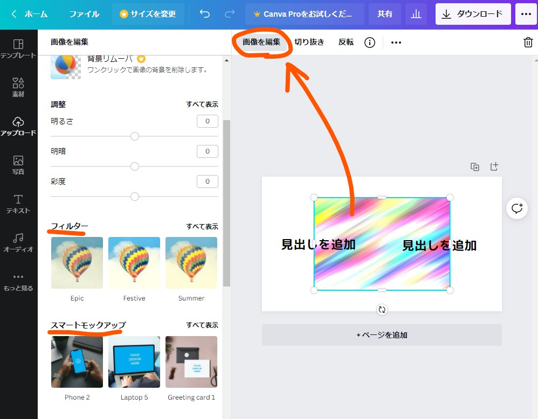Select the right 見出しを追加 text
Image resolution: width=538 pixels, height=419 pixels.
pos(439,246)
